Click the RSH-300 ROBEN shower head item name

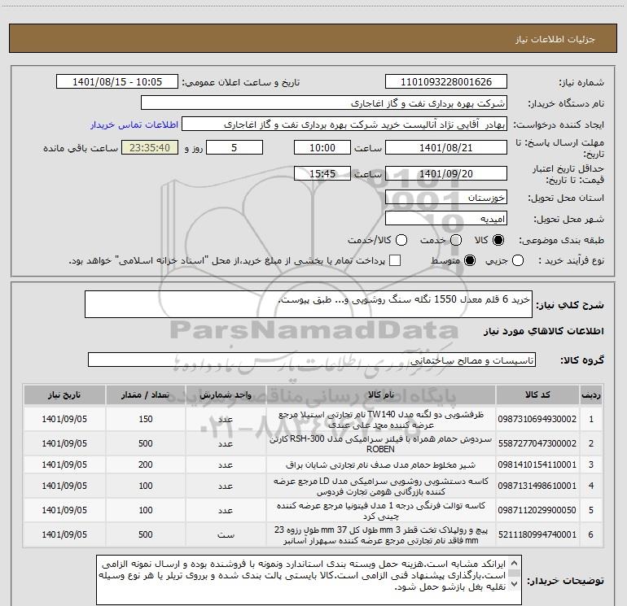381,444
